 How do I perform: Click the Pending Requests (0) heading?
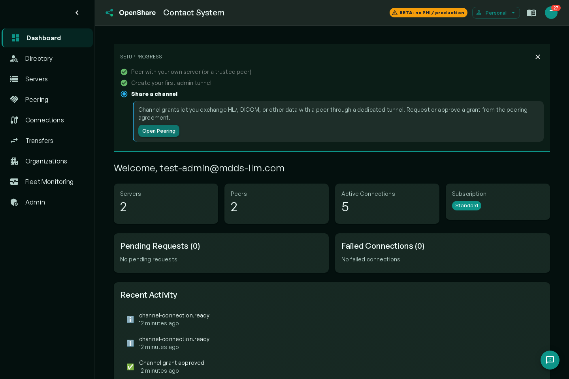click(x=160, y=246)
